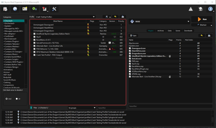Open the Nexus globe icon
The width and height of the screenshot is (216, 128).
click(x=15, y=9)
